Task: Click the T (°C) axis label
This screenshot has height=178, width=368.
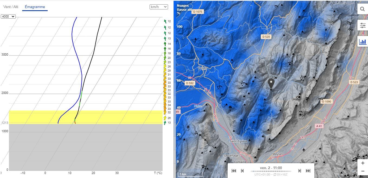Action: coord(158,173)
